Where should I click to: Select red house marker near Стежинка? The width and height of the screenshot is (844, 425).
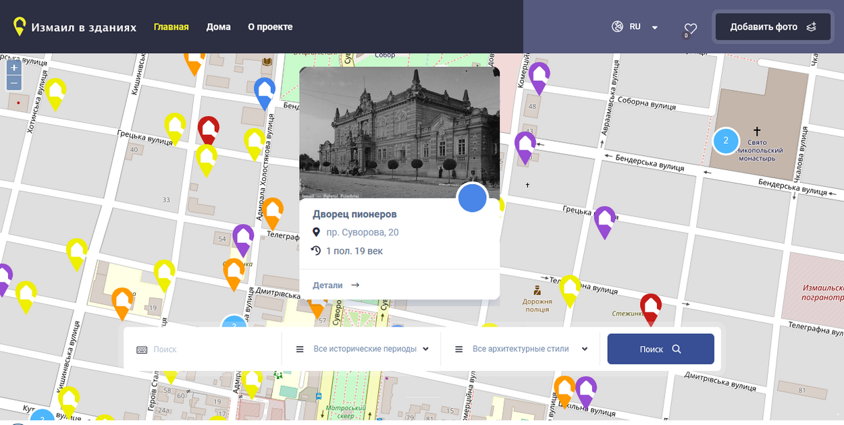pyautogui.click(x=651, y=308)
